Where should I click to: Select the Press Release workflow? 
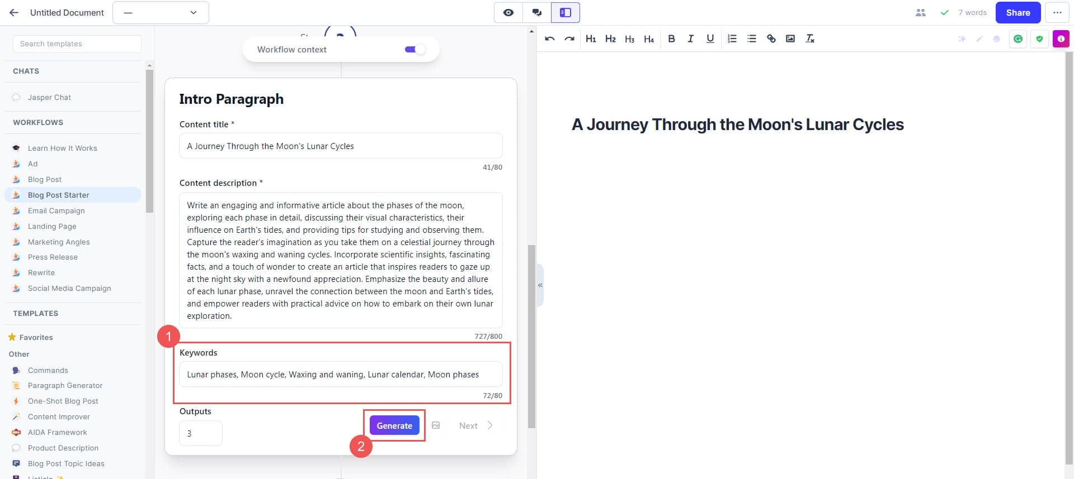click(x=53, y=257)
